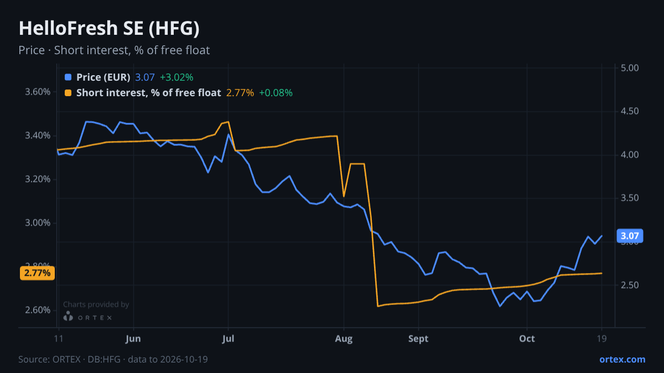This screenshot has height=373, width=664.
Task: Click the 'Charts provided by' text
Action: (96, 304)
